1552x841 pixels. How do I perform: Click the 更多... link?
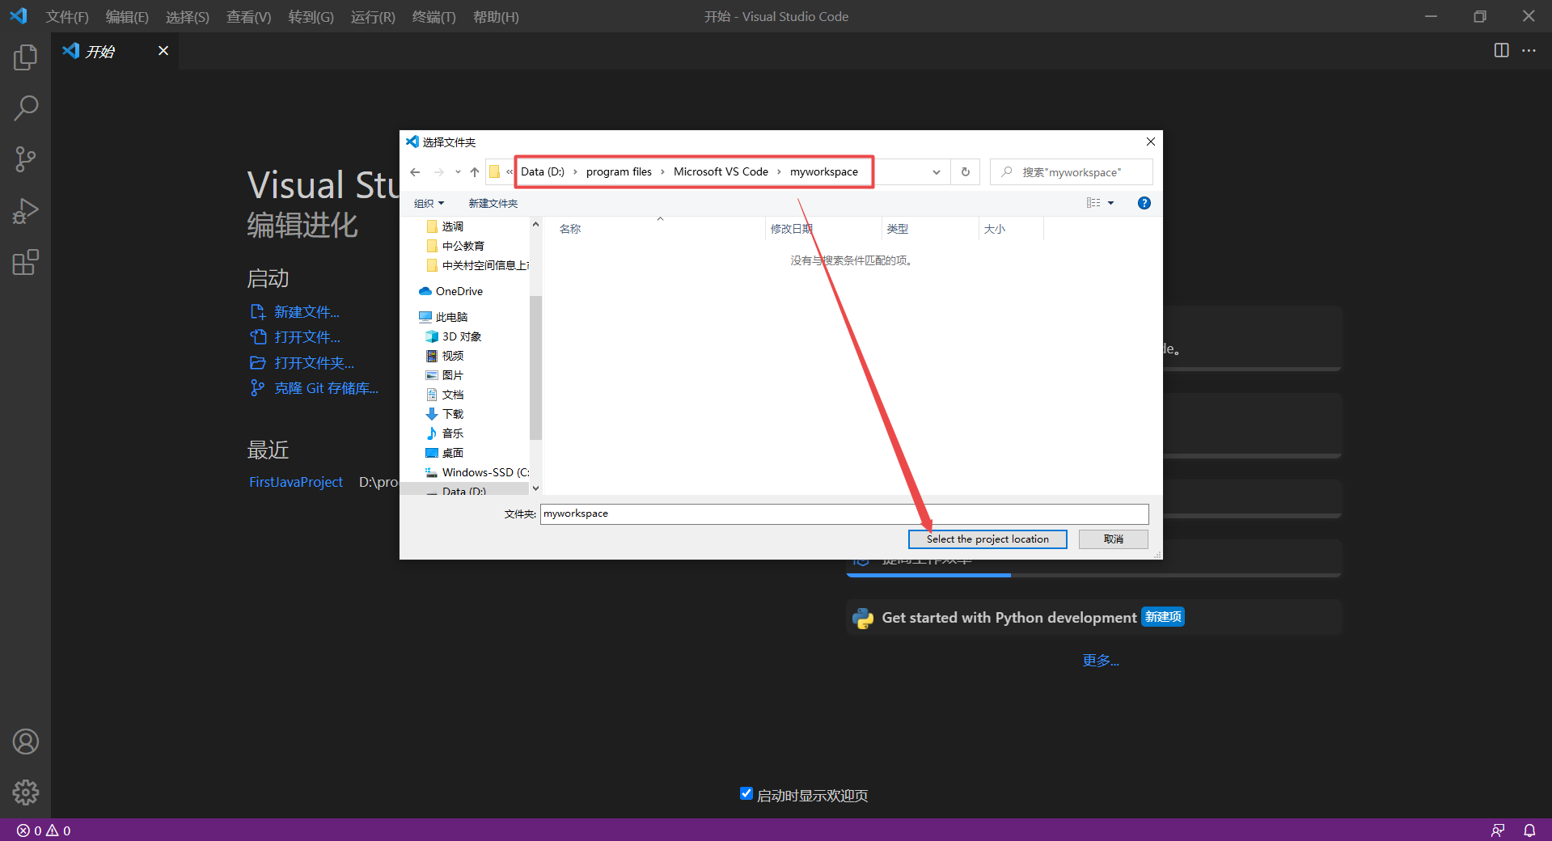point(1101,661)
